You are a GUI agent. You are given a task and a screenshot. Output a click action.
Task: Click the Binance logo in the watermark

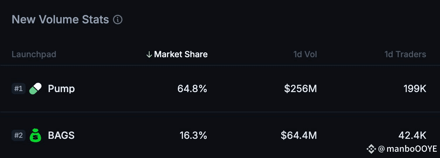click(x=371, y=149)
